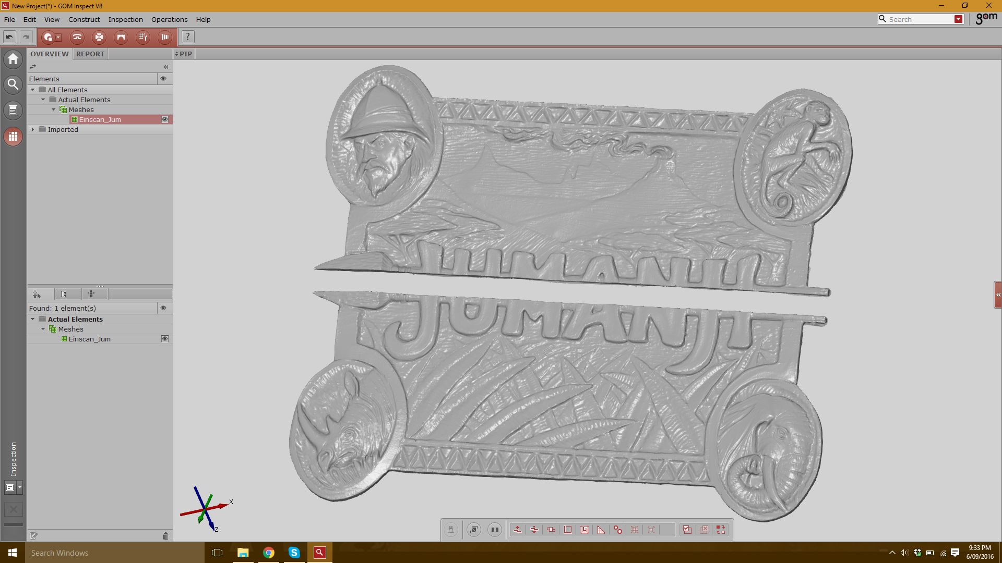This screenshot has height=563, width=1002.
Task: Click the undo arrow in the toolbar
Action: (x=9, y=37)
